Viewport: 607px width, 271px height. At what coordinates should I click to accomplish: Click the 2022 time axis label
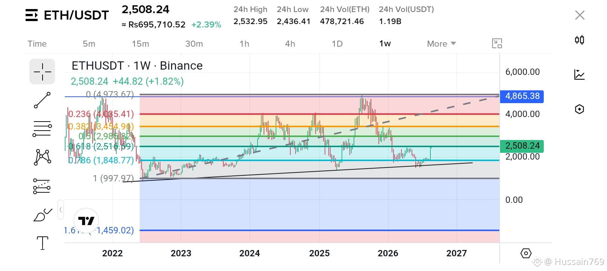[112, 253]
